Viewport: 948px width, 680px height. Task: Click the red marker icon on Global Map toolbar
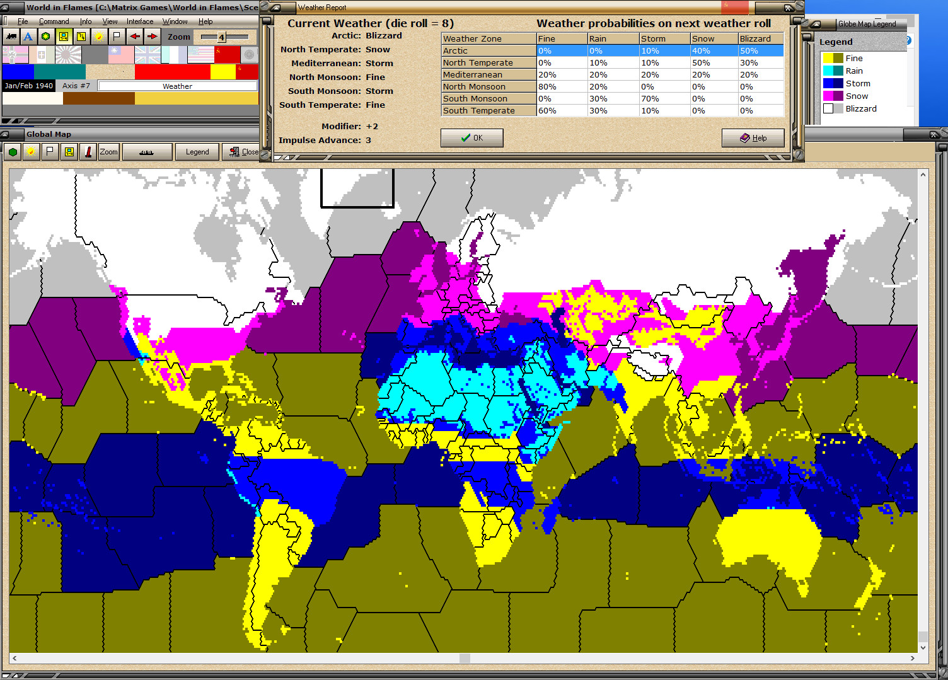pos(88,152)
